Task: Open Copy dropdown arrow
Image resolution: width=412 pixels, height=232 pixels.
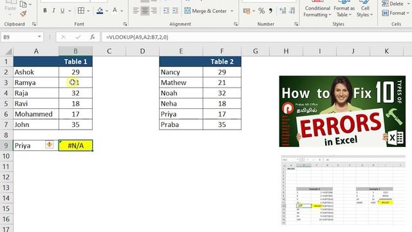Action: tap(30, 5)
